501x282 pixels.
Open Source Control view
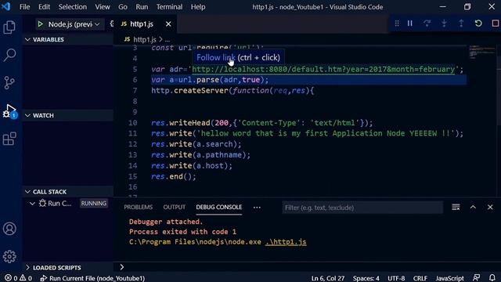point(9,82)
